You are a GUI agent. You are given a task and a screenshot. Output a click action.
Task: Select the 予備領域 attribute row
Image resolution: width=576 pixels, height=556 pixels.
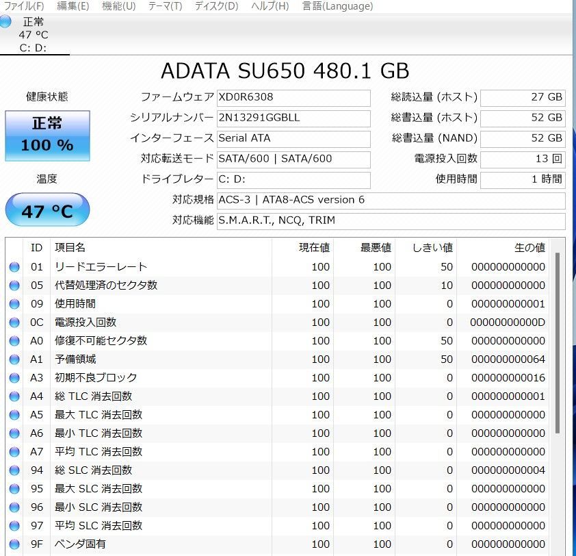pyautogui.click(x=277, y=359)
